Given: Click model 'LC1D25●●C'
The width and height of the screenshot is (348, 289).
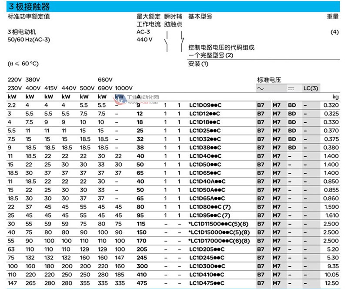Looking at the screenshot, I should 205,131.
